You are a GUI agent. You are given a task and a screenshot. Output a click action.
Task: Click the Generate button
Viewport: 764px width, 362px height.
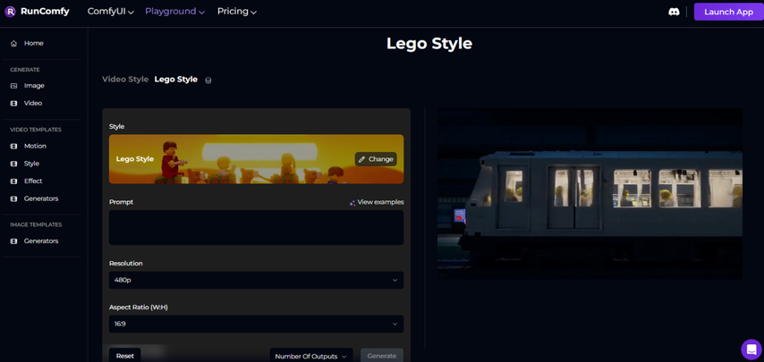(x=381, y=356)
